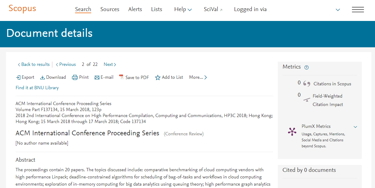This screenshot has height=188, width=375.
Task: Click the Save to PDF icon
Action: click(x=121, y=77)
